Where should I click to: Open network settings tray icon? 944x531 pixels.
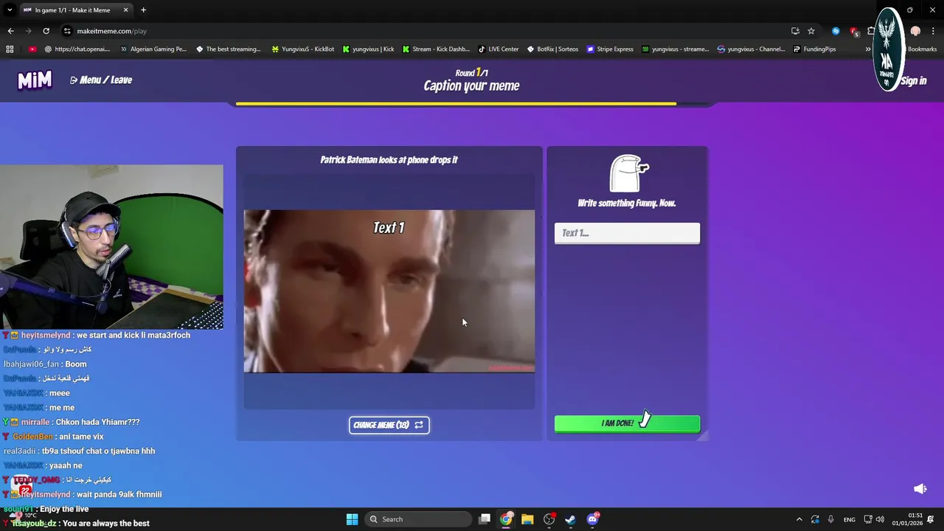[x=868, y=519]
